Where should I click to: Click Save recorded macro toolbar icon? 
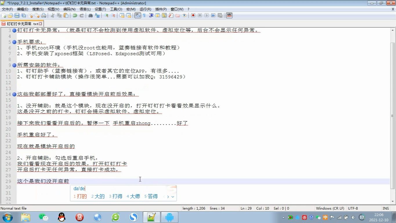coord(220,15)
